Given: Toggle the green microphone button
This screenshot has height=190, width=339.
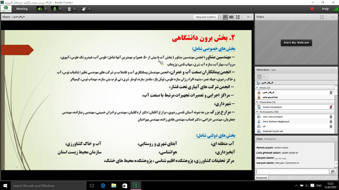Looking at the screenshot, I should tap(55, 9).
